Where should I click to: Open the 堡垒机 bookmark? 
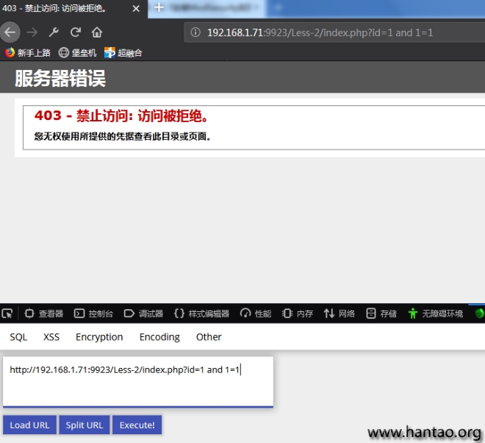click(x=78, y=53)
